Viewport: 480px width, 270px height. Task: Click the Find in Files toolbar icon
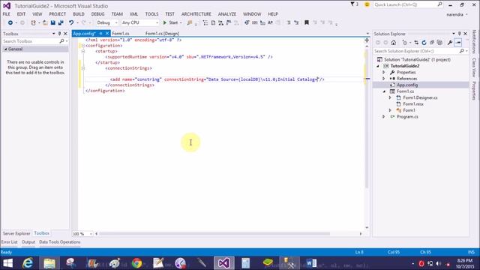point(190,22)
